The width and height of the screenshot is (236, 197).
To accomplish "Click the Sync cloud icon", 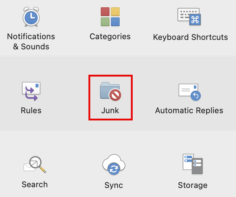I will (113, 165).
